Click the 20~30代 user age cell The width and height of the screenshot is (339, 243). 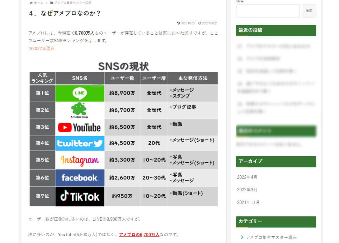tap(154, 178)
